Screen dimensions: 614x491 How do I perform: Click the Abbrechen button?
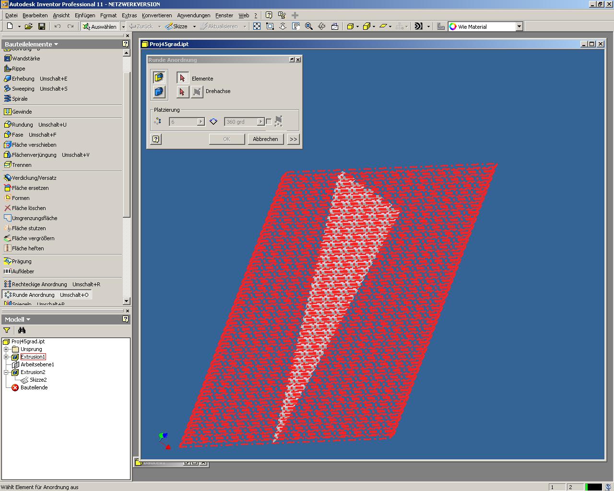tap(265, 139)
